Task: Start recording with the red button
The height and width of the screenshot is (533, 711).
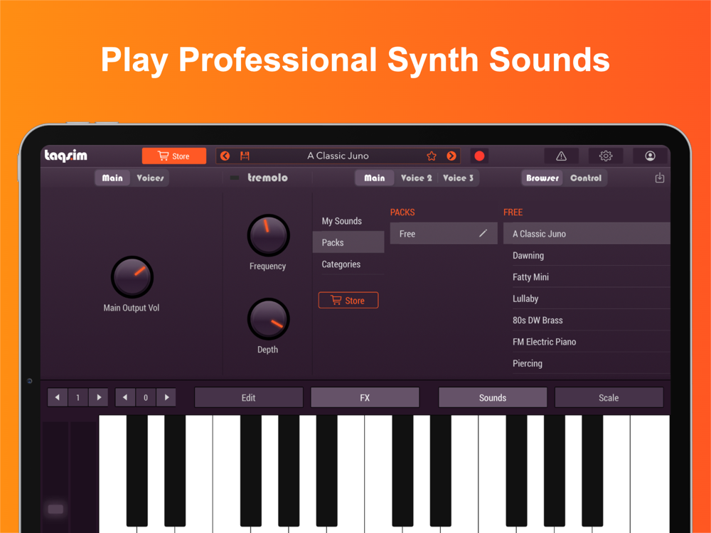Action: (479, 156)
